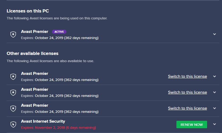Click the purple ACTIVE badge
222x133 pixels.
pyautogui.click(x=59, y=32)
